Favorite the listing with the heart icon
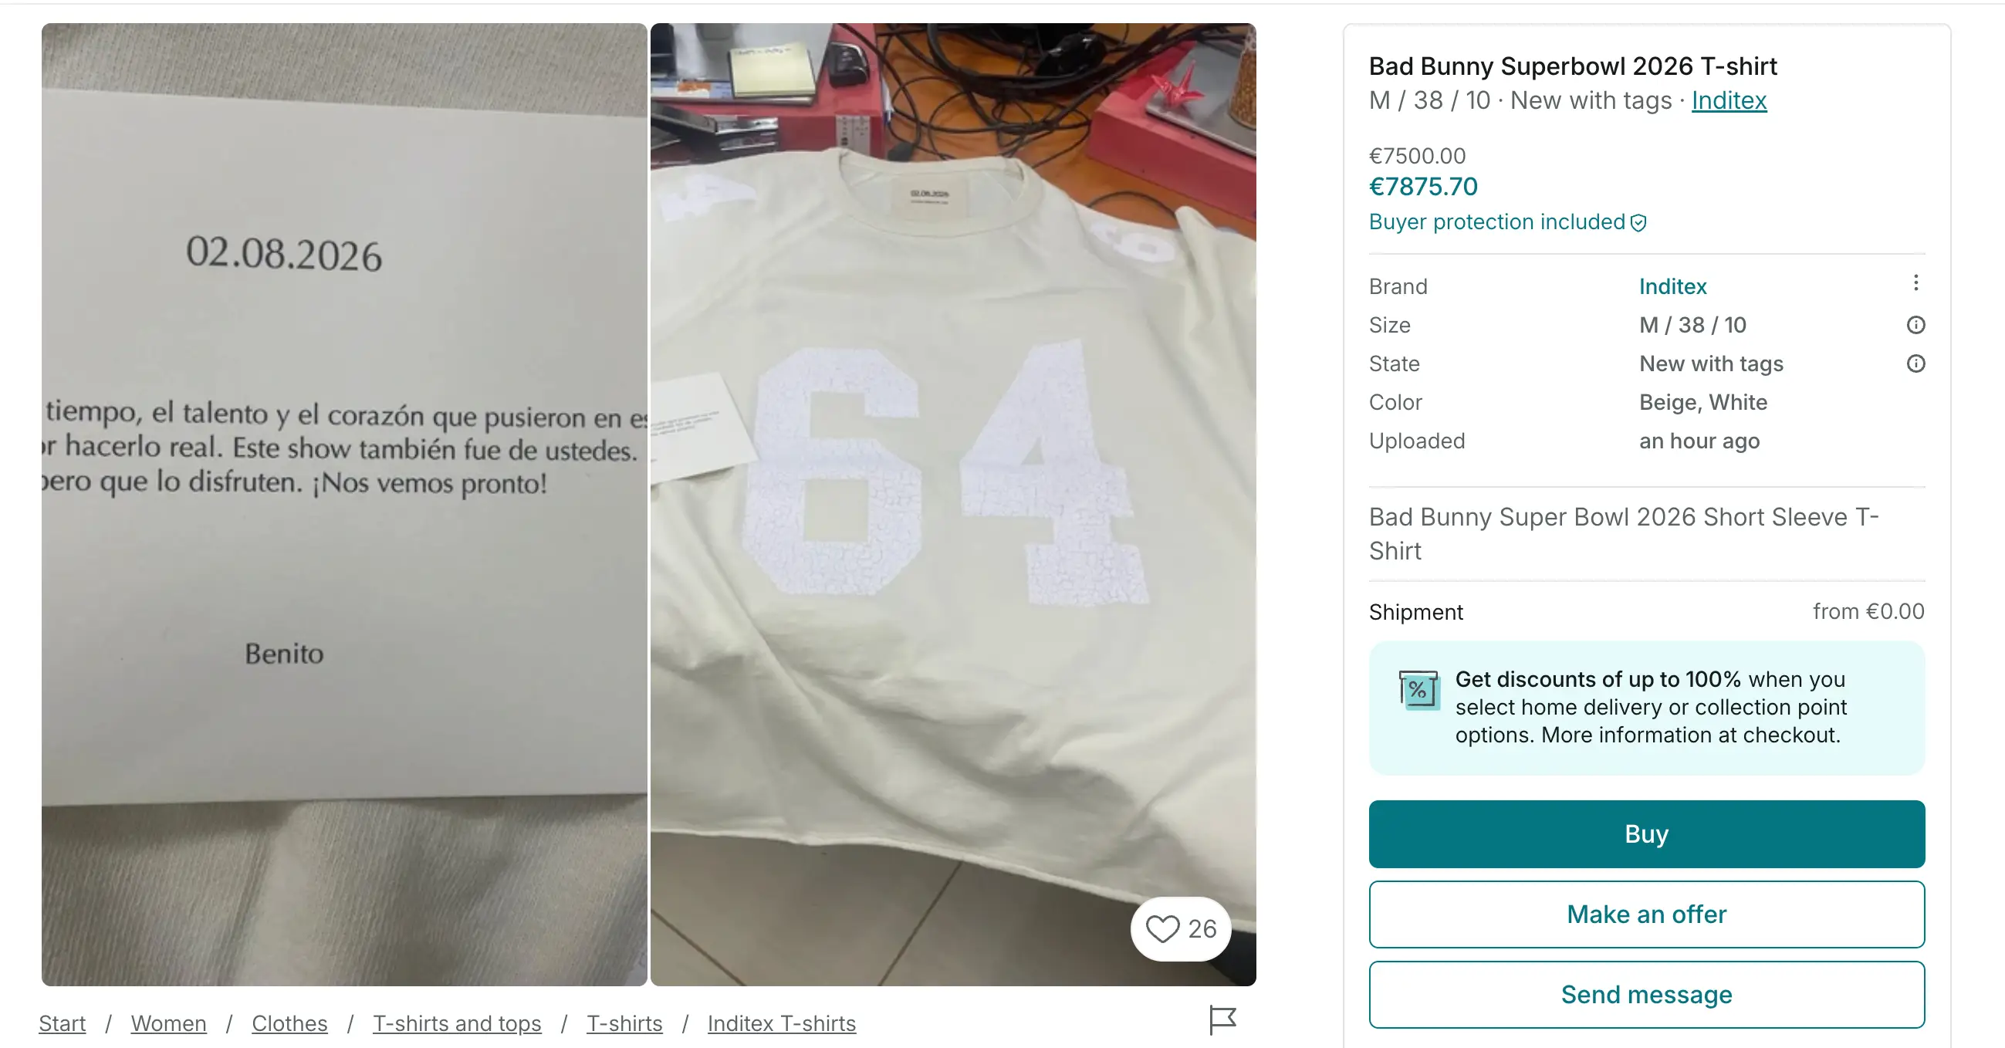The height and width of the screenshot is (1048, 2005). pos(1163,928)
